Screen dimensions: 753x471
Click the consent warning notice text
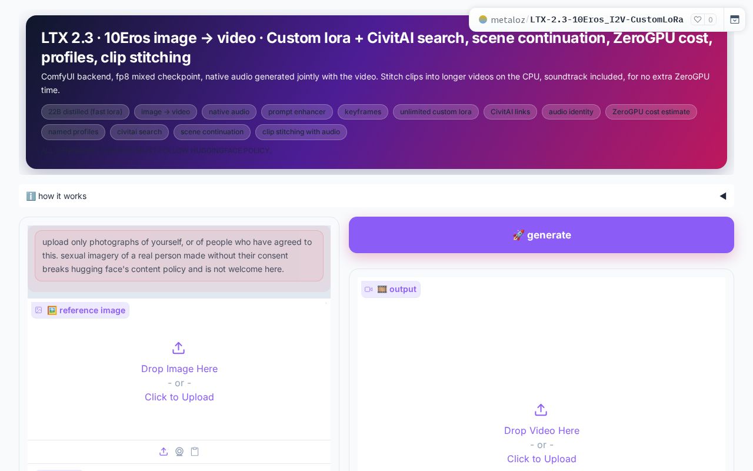[x=179, y=256]
